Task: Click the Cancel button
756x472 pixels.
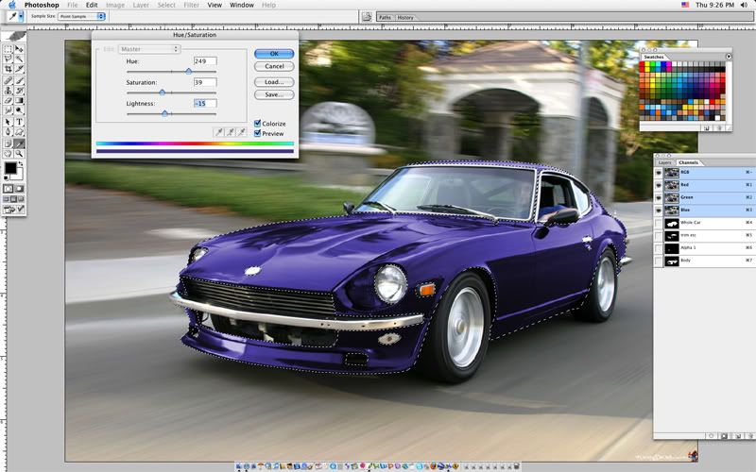Action: (x=274, y=66)
